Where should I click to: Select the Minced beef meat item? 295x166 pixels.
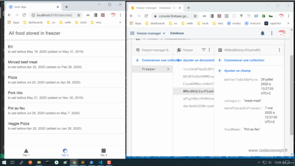pos(65,65)
